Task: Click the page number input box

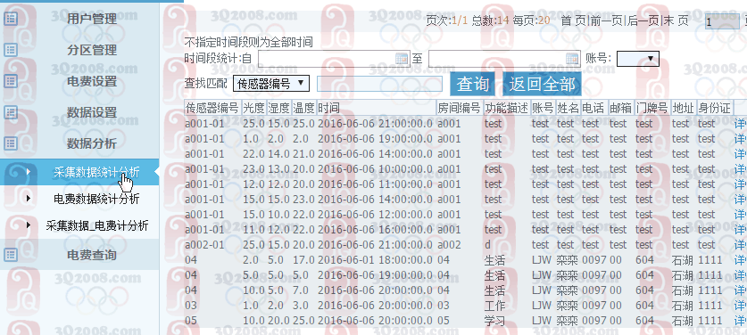Action: (722, 22)
